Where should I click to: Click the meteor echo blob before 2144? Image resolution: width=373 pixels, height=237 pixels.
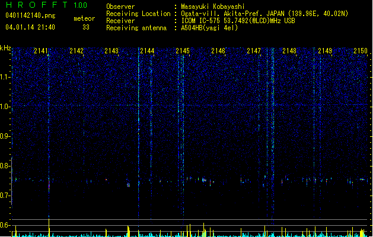click(129, 185)
